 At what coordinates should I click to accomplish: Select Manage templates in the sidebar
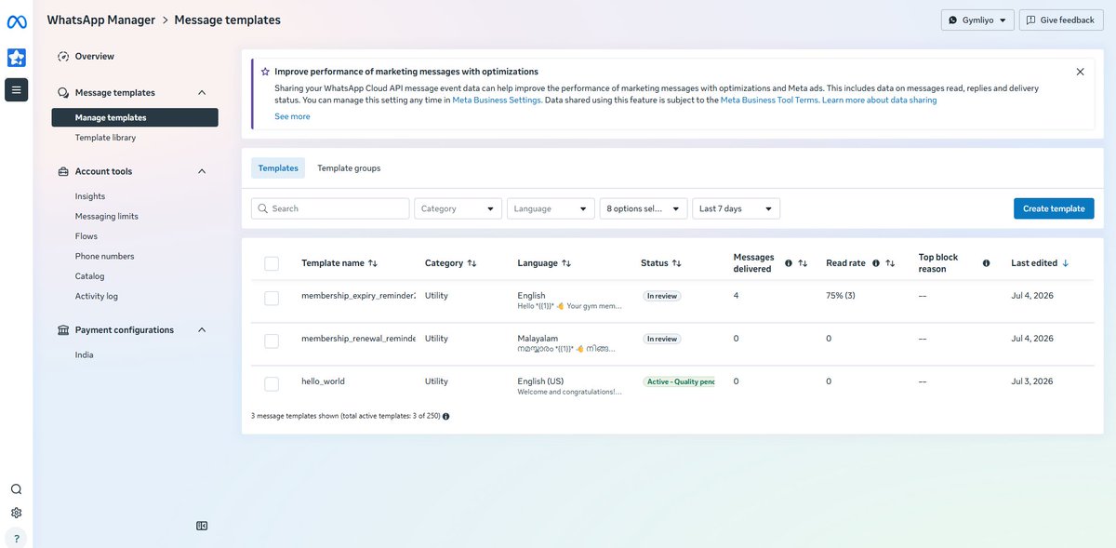135,117
